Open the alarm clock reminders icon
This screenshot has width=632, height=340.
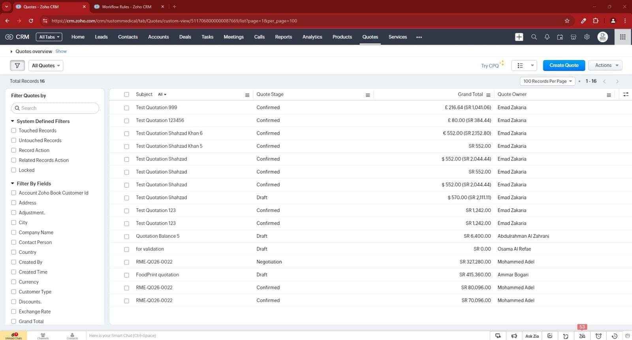click(x=598, y=336)
